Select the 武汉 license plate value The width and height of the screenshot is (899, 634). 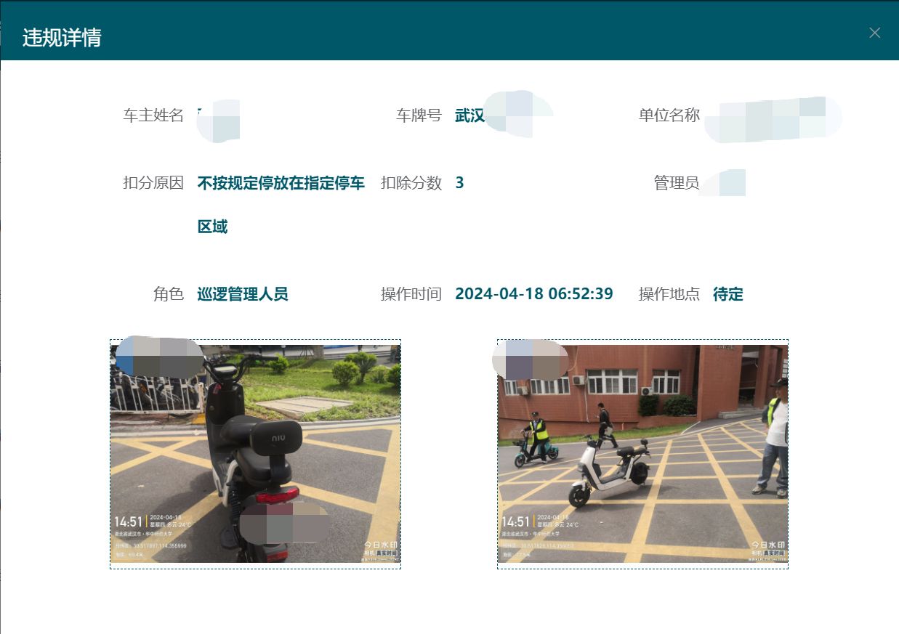coord(469,115)
